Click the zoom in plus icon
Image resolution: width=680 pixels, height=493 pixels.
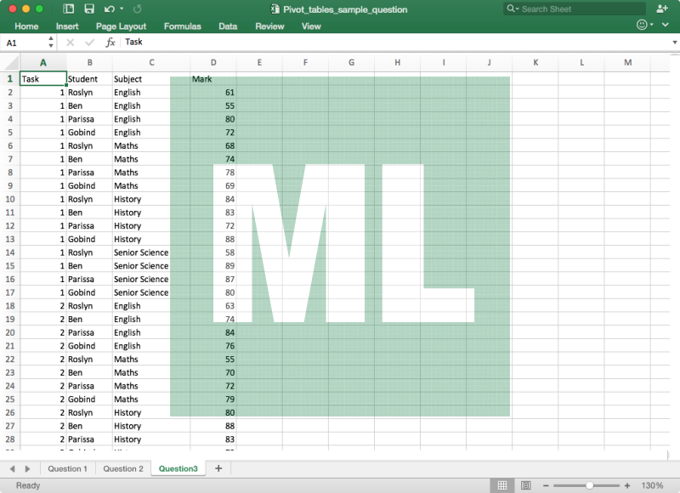(x=627, y=485)
